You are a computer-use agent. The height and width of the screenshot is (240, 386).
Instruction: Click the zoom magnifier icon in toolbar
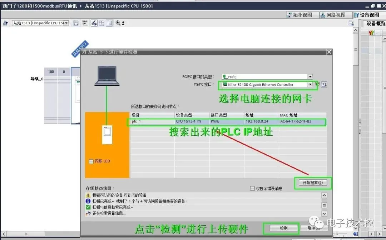118,23
